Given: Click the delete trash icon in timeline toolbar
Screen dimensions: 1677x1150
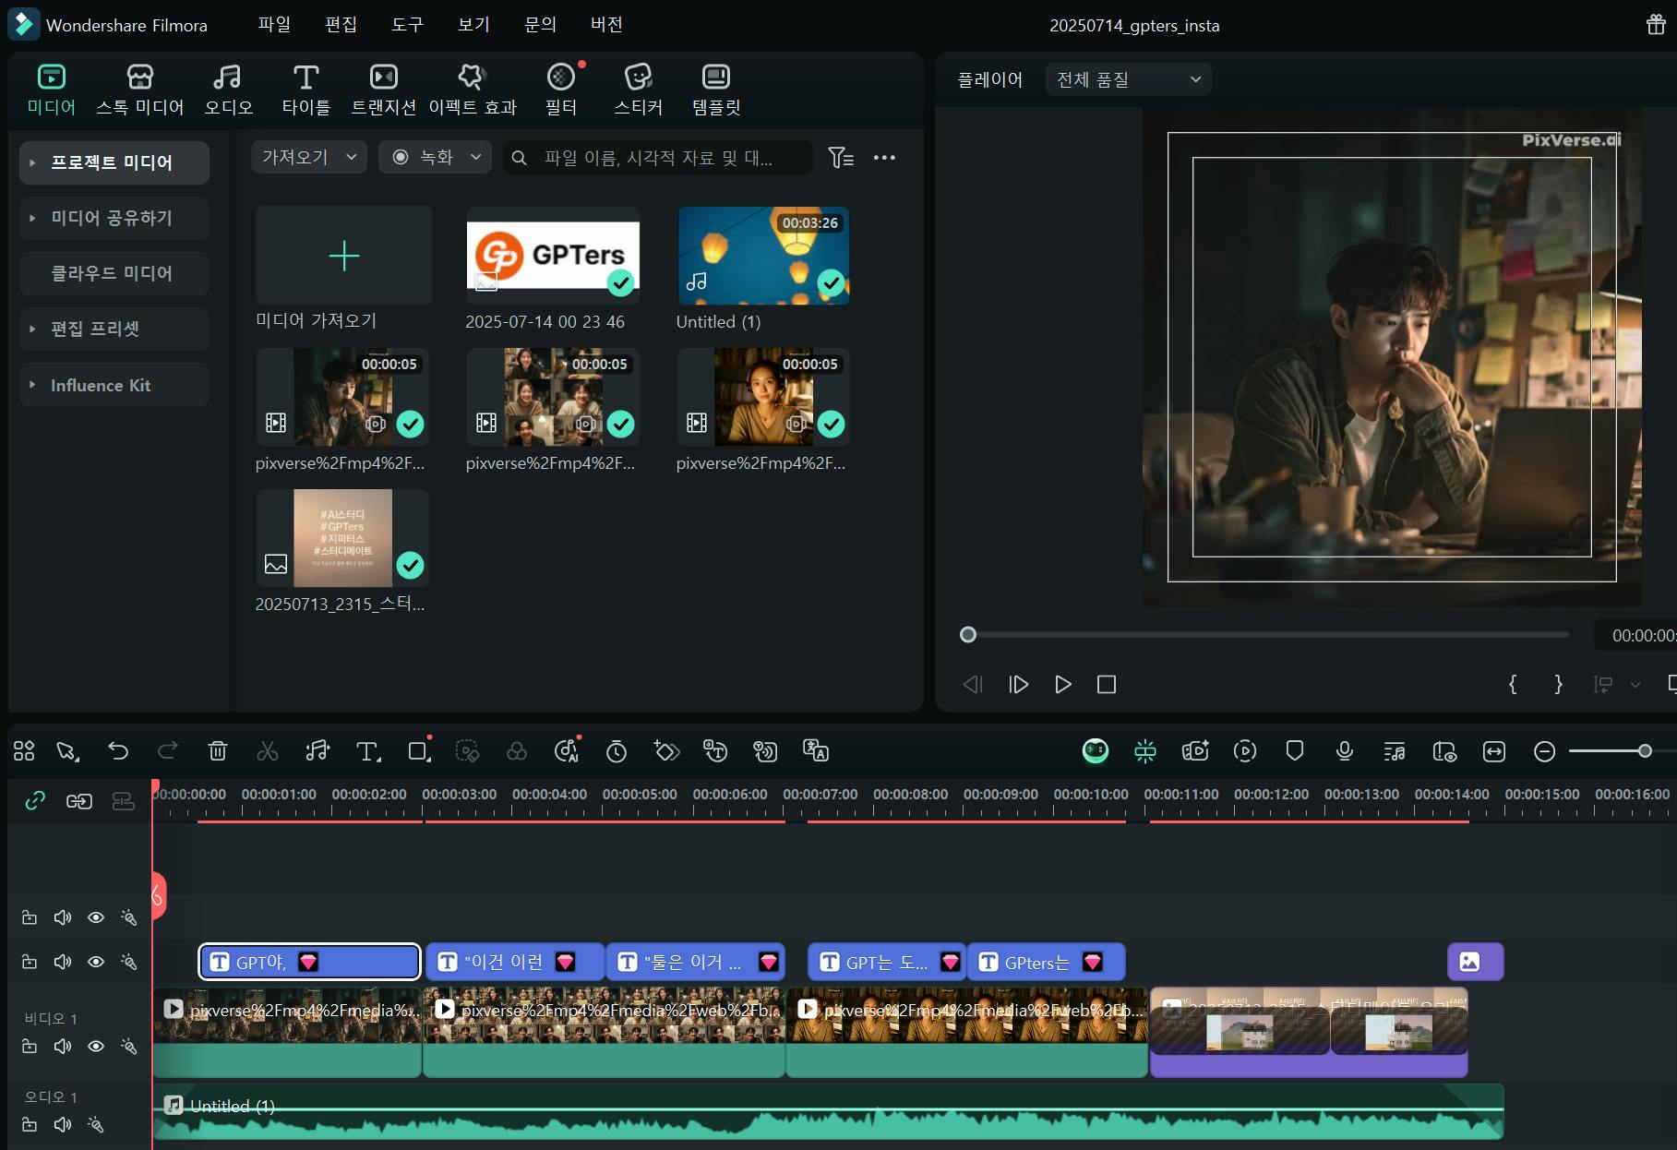Looking at the screenshot, I should click(x=218, y=751).
